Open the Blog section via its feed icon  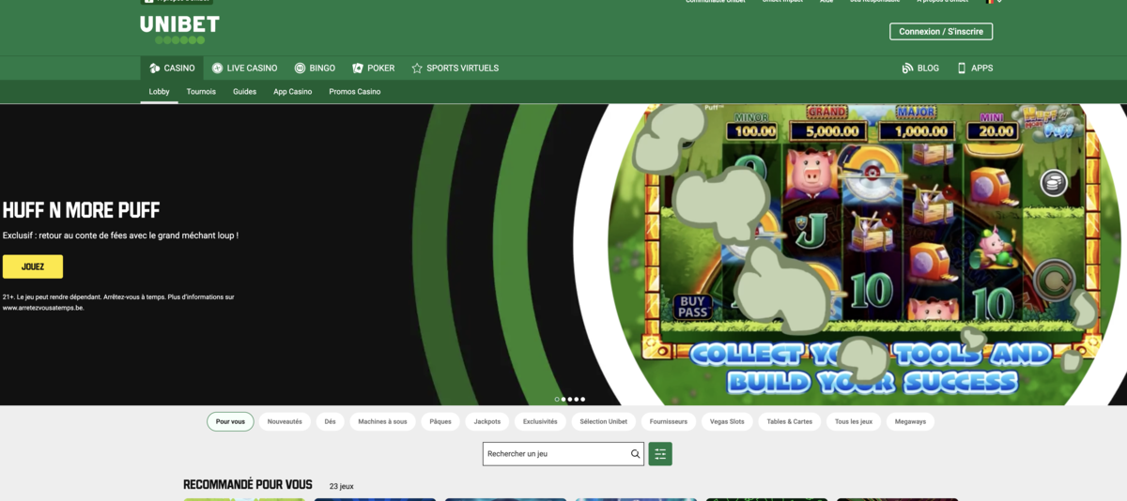pos(907,68)
